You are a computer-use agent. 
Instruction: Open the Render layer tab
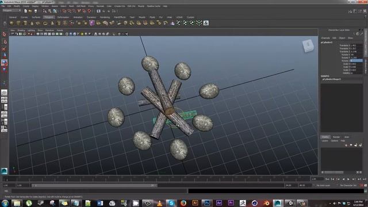pos(336,137)
